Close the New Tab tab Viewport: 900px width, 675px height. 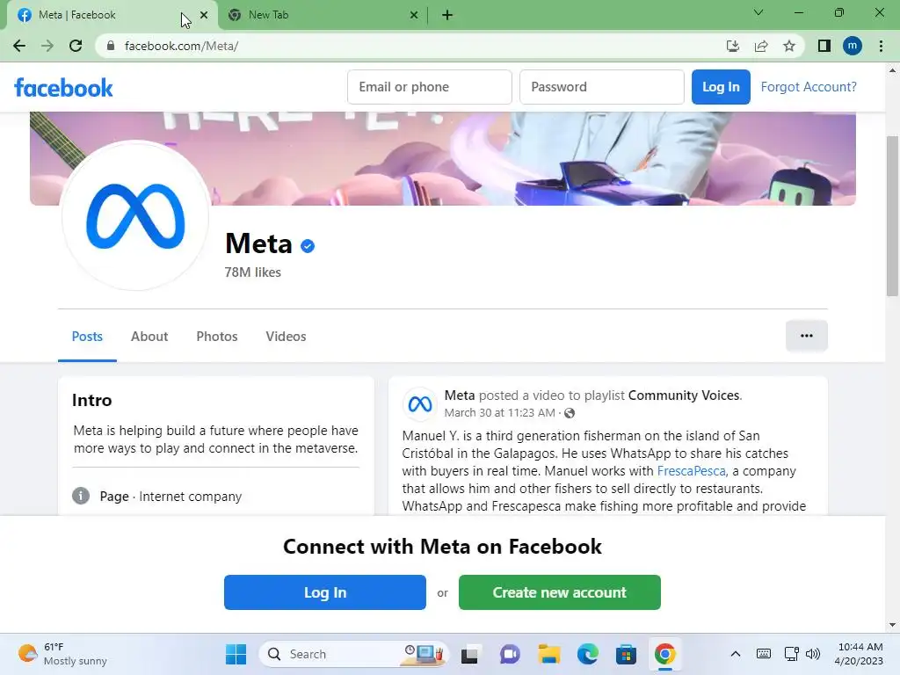(414, 15)
